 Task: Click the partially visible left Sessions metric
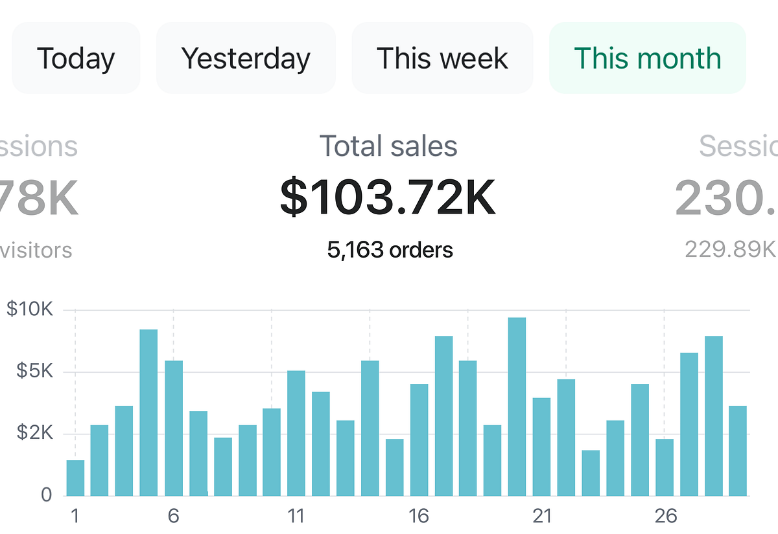pyautogui.click(x=36, y=146)
